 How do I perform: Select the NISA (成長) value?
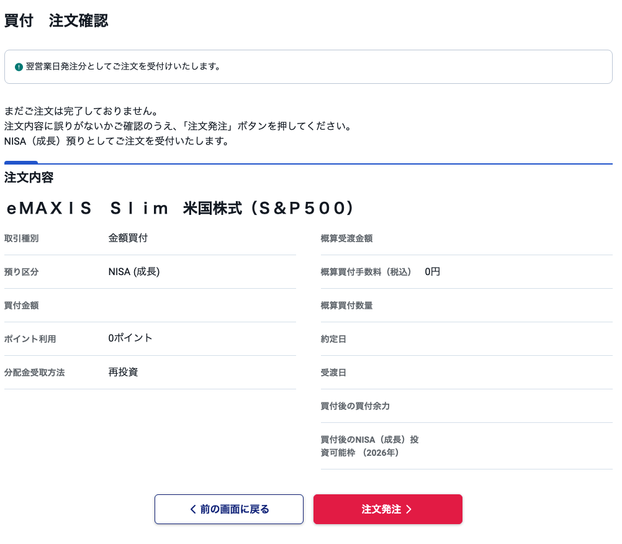click(x=134, y=272)
